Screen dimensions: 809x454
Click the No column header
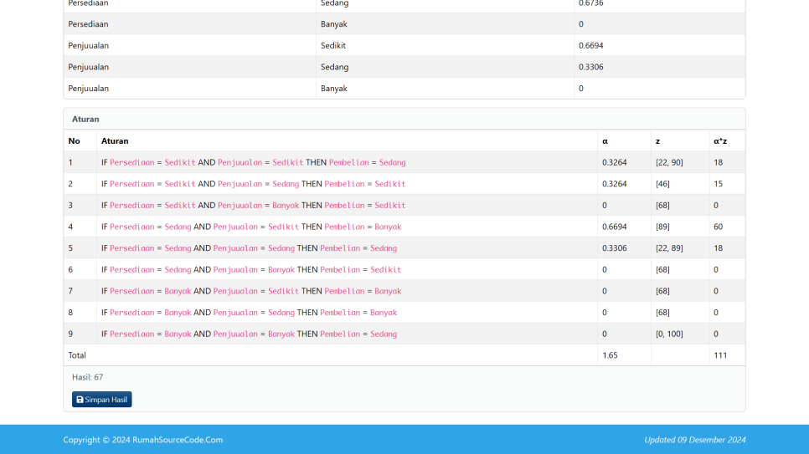75,140
